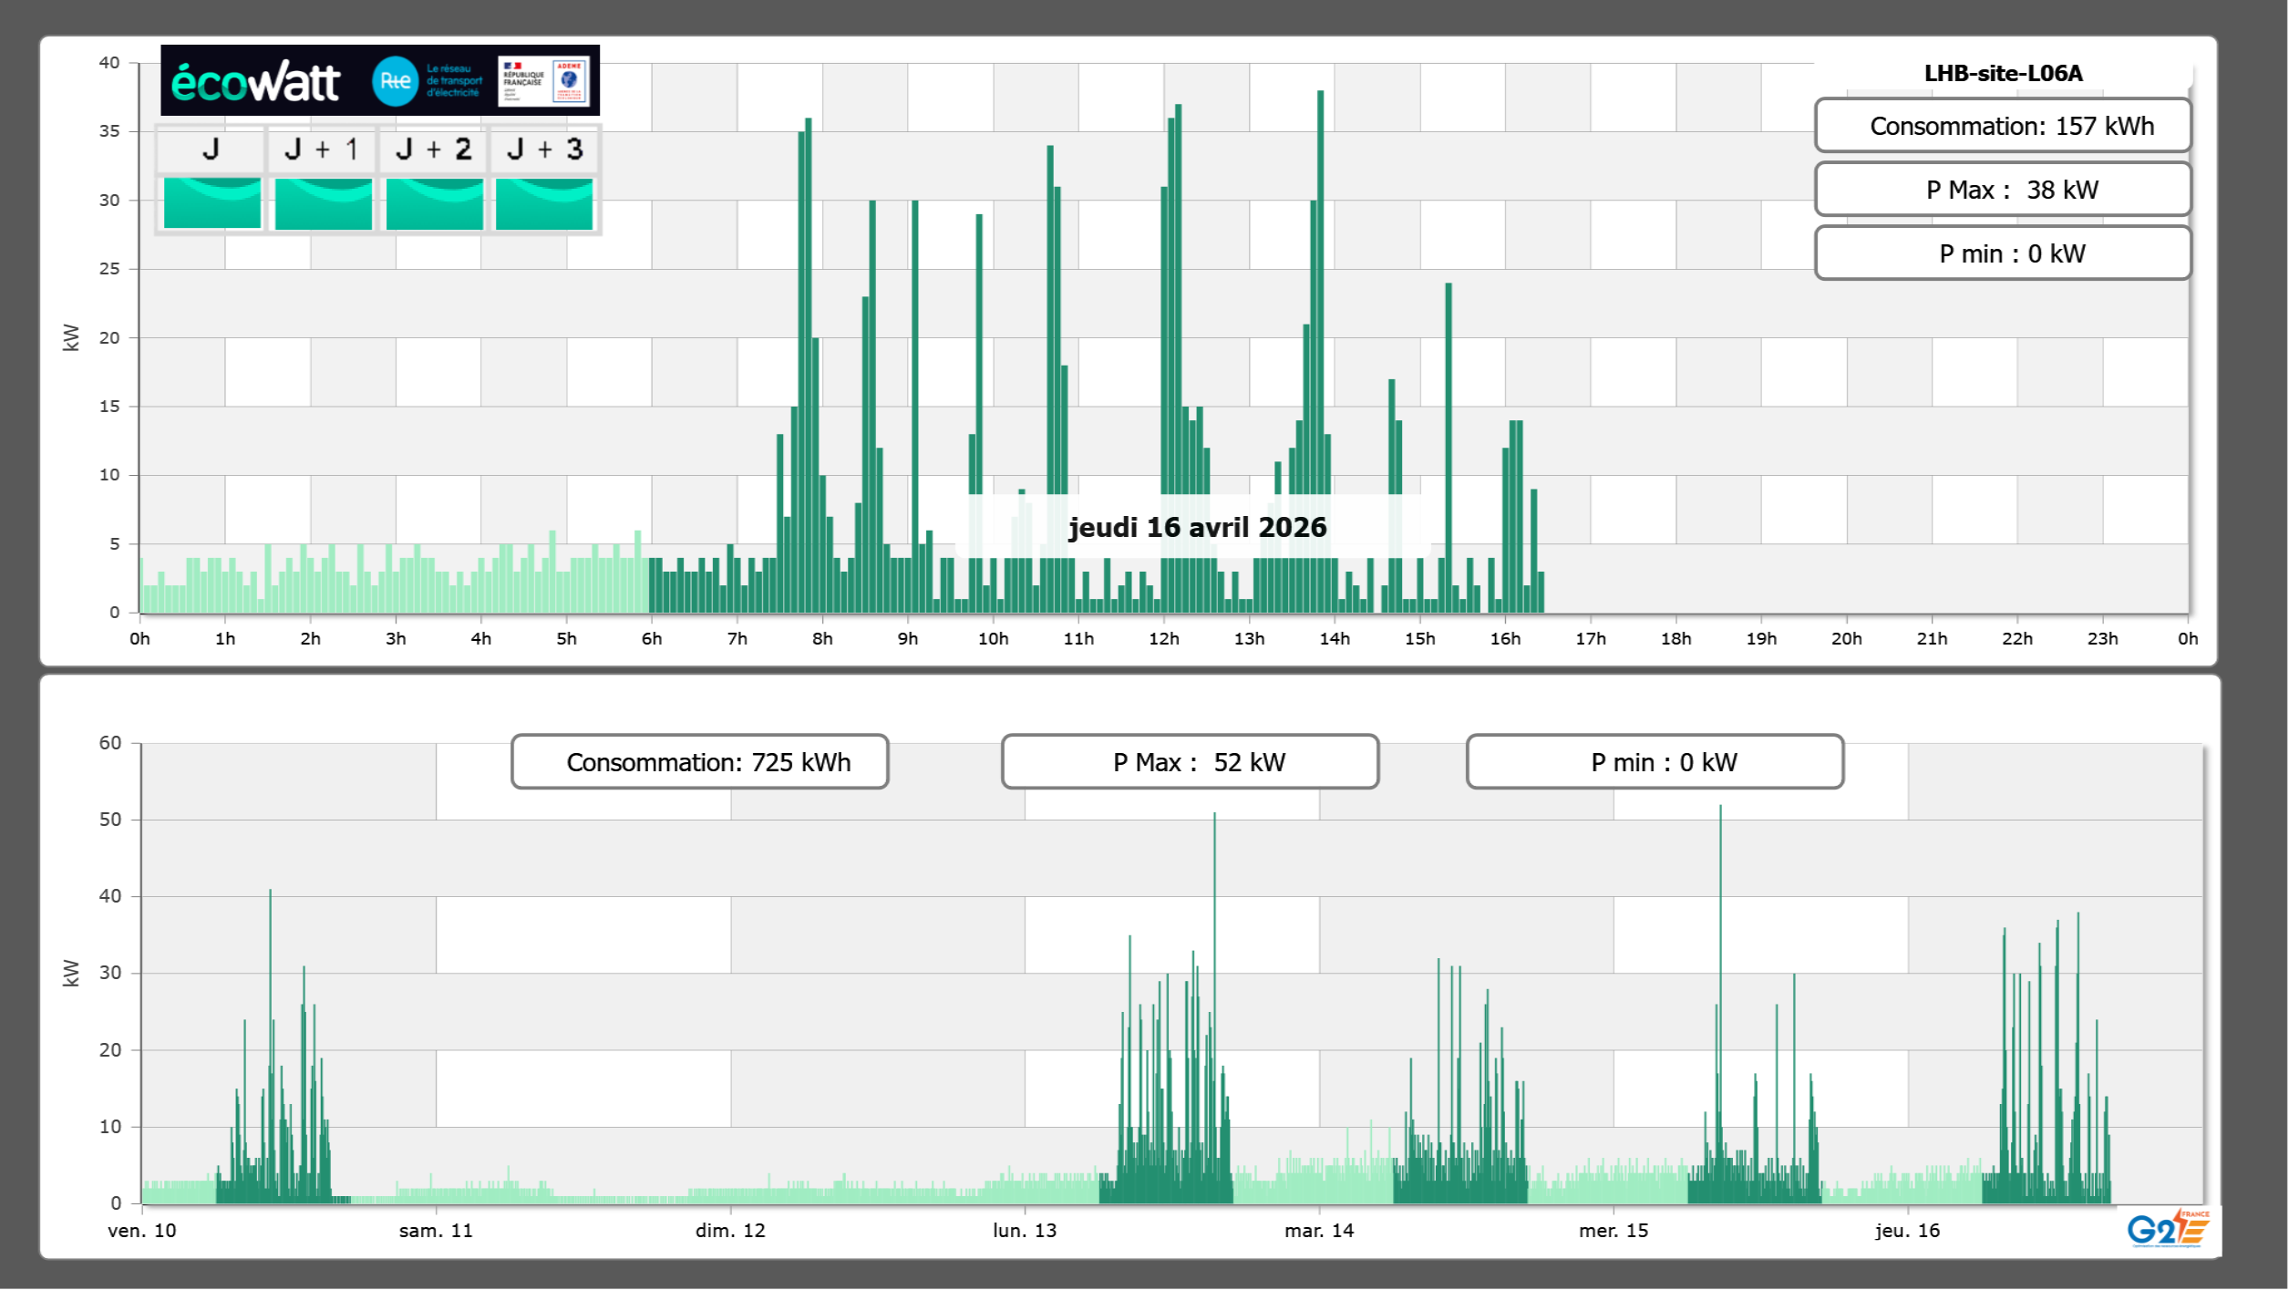Click the écoWatt logo

256,81
